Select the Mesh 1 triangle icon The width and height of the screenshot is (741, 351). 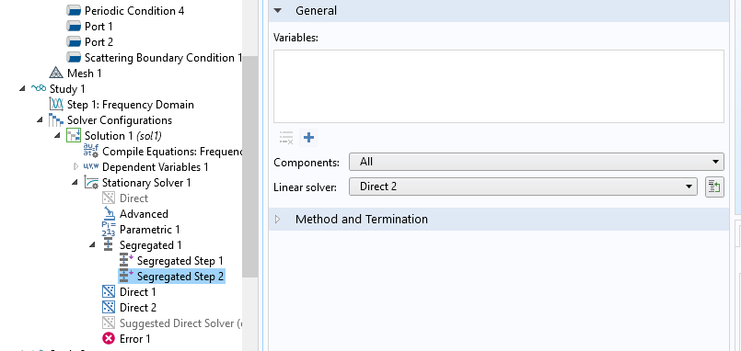tap(56, 74)
